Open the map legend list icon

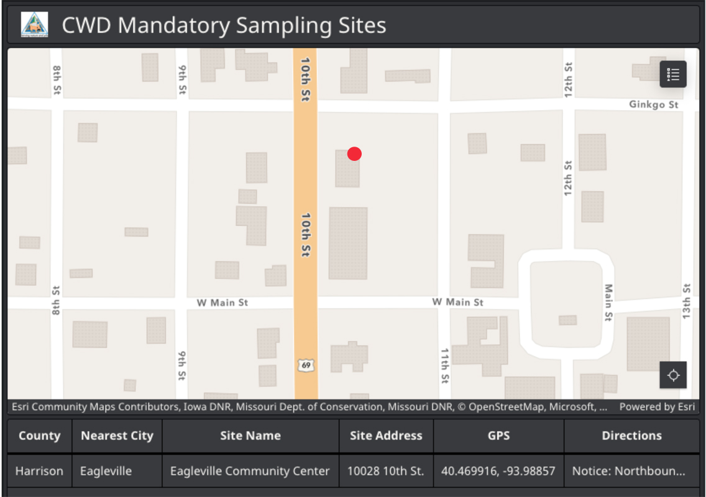coord(673,75)
